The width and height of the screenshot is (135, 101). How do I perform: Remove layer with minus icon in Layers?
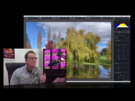[x=127, y=28]
